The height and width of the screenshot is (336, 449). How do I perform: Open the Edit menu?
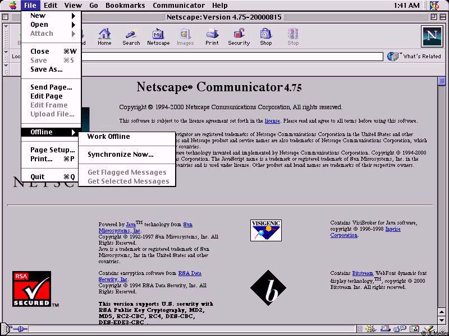tap(51, 5)
